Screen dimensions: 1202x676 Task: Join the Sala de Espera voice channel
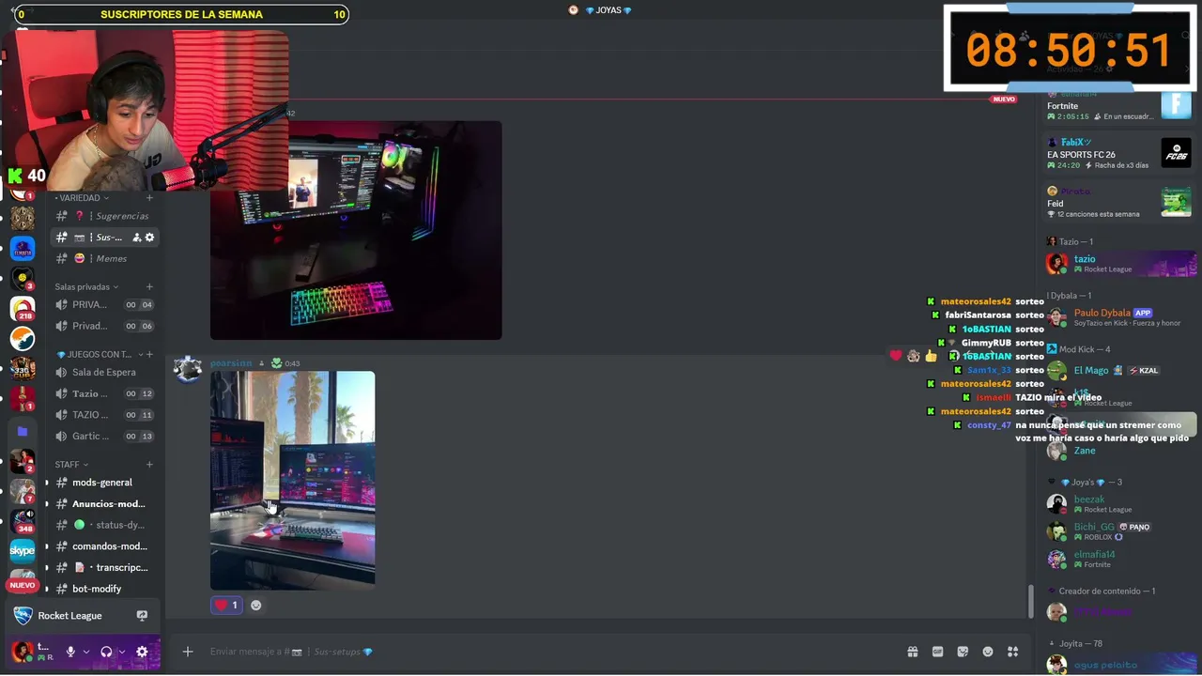pos(103,372)
